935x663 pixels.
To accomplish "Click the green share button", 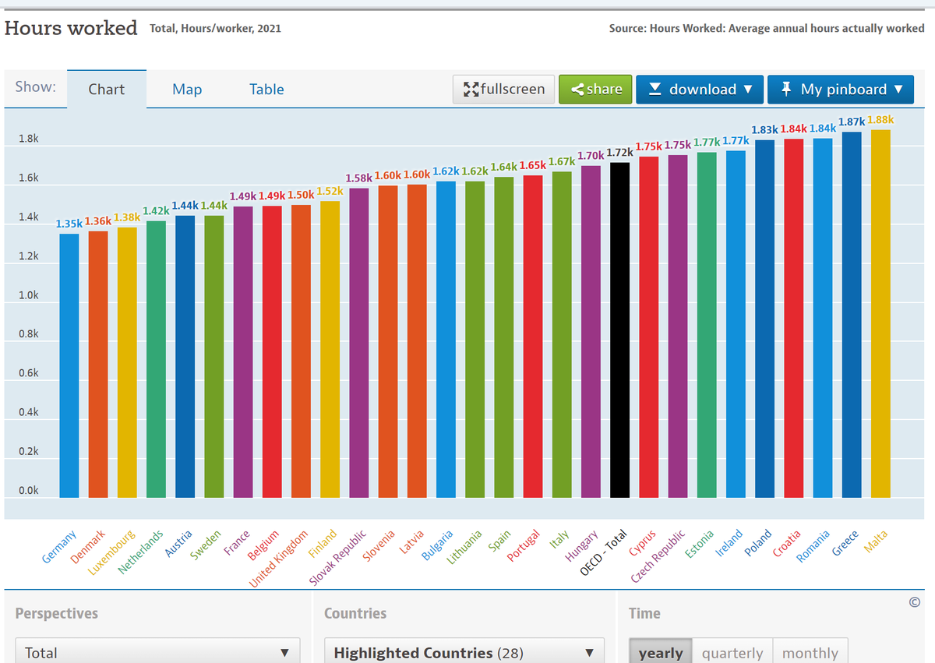I will point(595,89).
